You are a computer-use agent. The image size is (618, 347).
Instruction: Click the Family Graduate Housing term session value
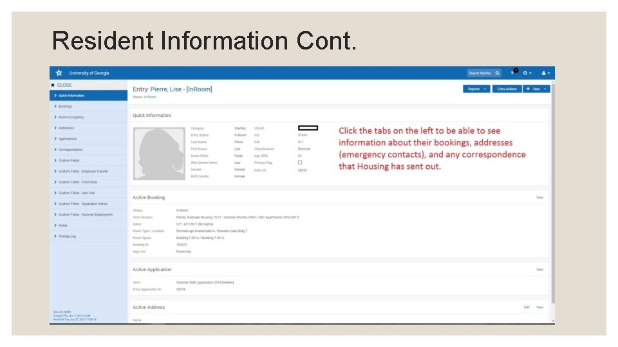click(x=238, y=217)
